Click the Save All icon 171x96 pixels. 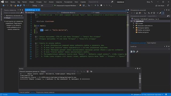(21, 5)
